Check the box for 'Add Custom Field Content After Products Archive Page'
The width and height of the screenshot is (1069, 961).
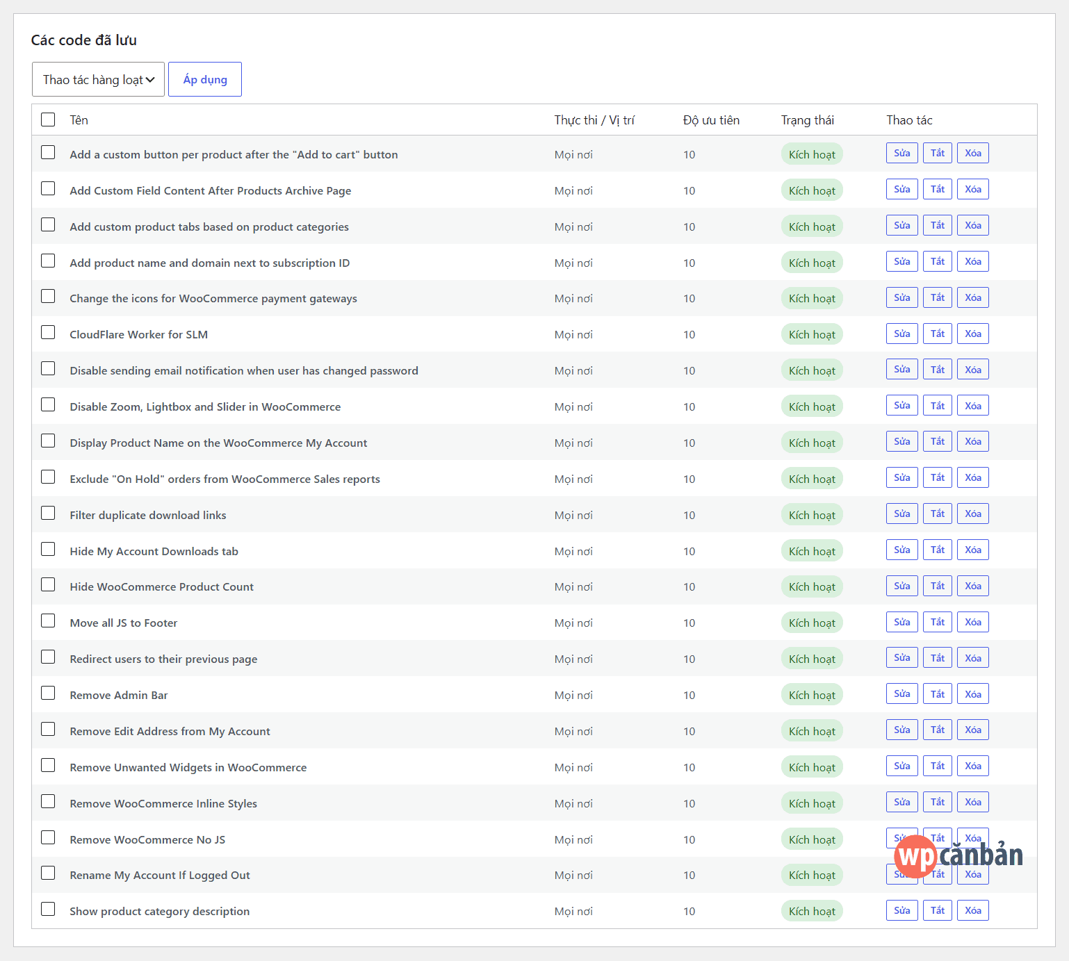pyautogui.click(x=48, y=188)
